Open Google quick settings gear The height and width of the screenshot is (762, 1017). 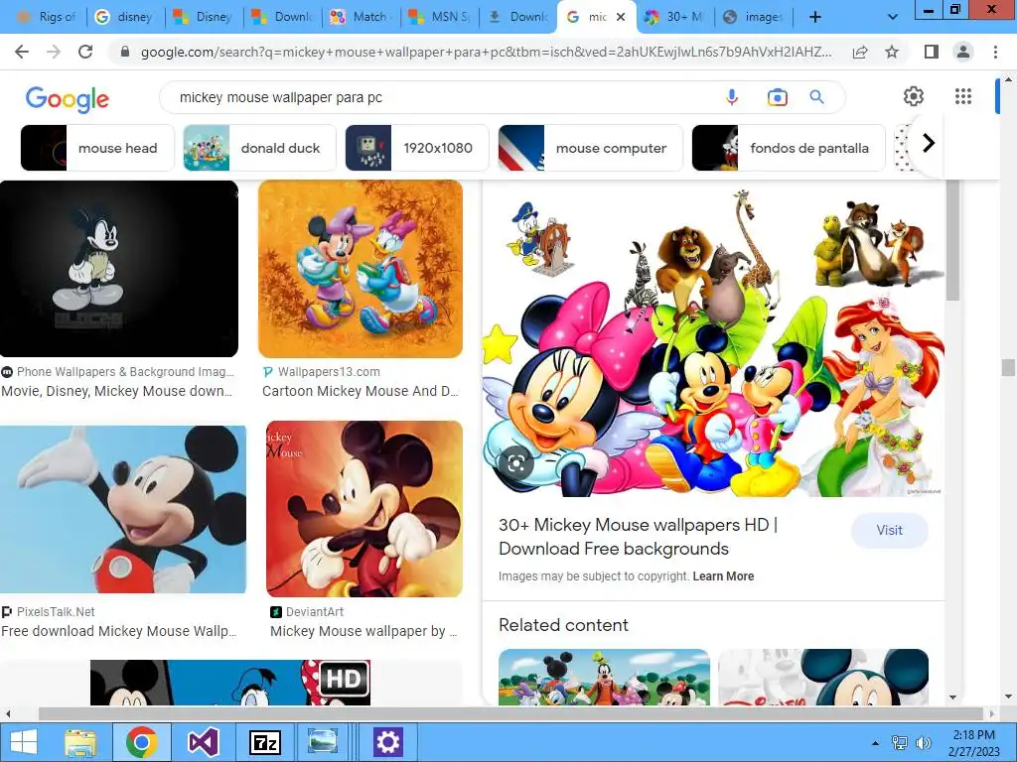tap(914, 96)
